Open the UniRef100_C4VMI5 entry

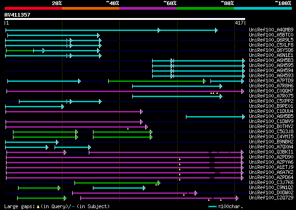271,137
